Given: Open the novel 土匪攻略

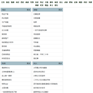Looking at the screenshot, I should [x=5, y=88].
